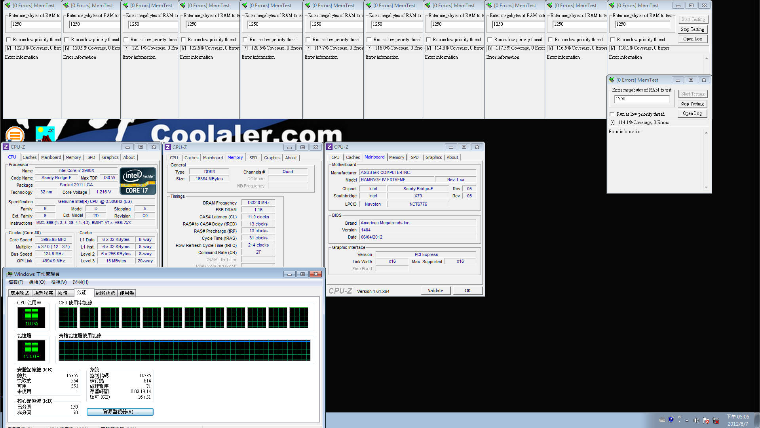The width and height of the screenshot is (760, 428).
Task: Click the title icon of the 117.7% coverage MemTest window
Action: tap(308, 6)
